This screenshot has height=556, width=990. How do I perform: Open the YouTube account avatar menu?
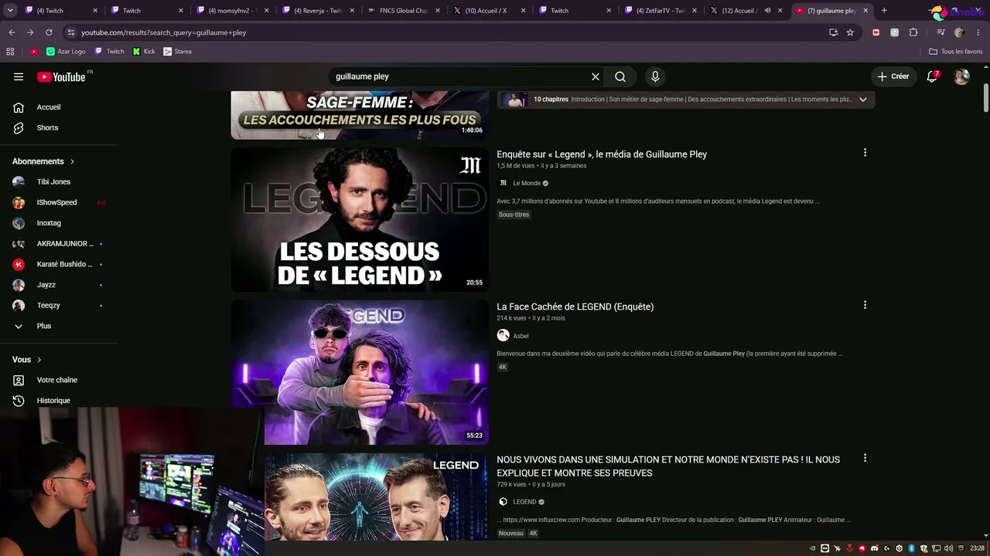[961, 76]
